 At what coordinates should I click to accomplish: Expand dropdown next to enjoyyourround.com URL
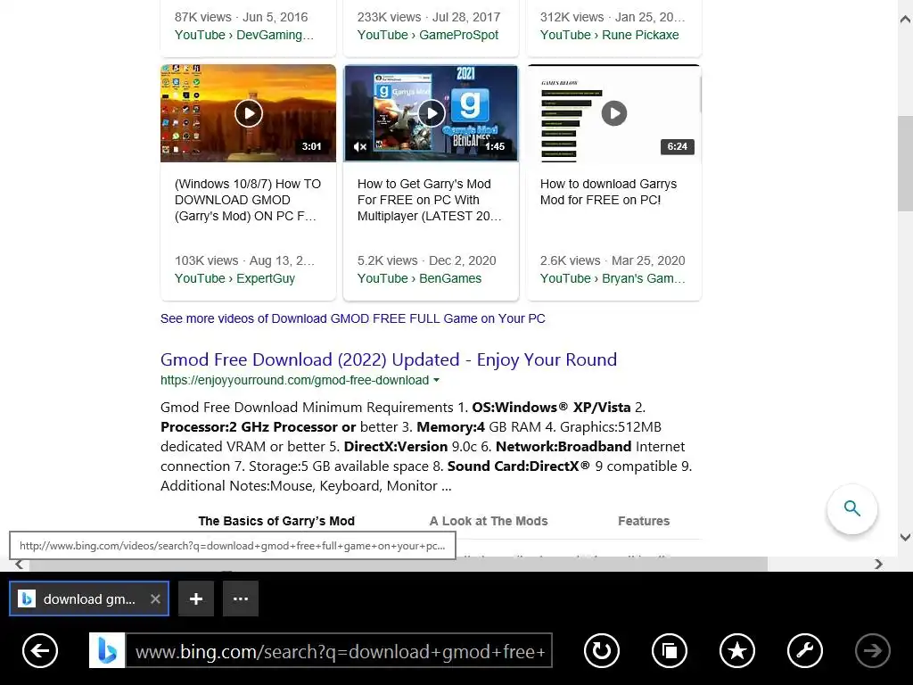[x=436, y=380]
